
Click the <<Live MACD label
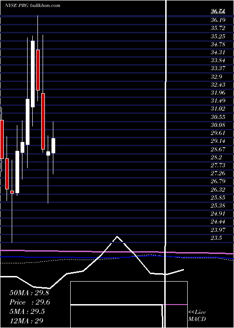tap(197, 316)
